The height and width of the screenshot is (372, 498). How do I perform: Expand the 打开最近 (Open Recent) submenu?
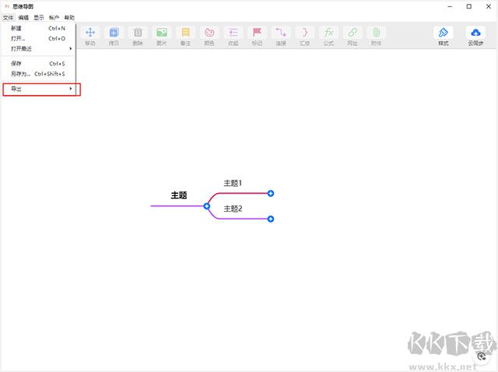[x=38, y=48]
